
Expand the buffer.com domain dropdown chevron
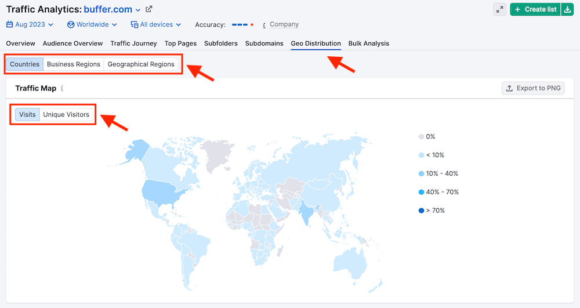pos(138,10)
